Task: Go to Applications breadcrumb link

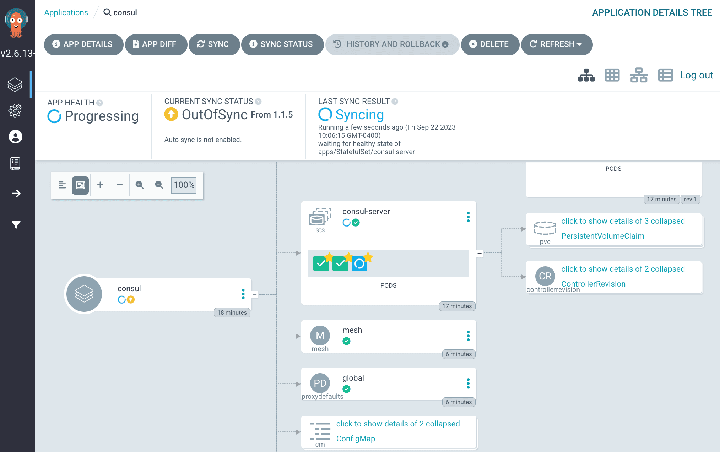Action: coord(66,12)
